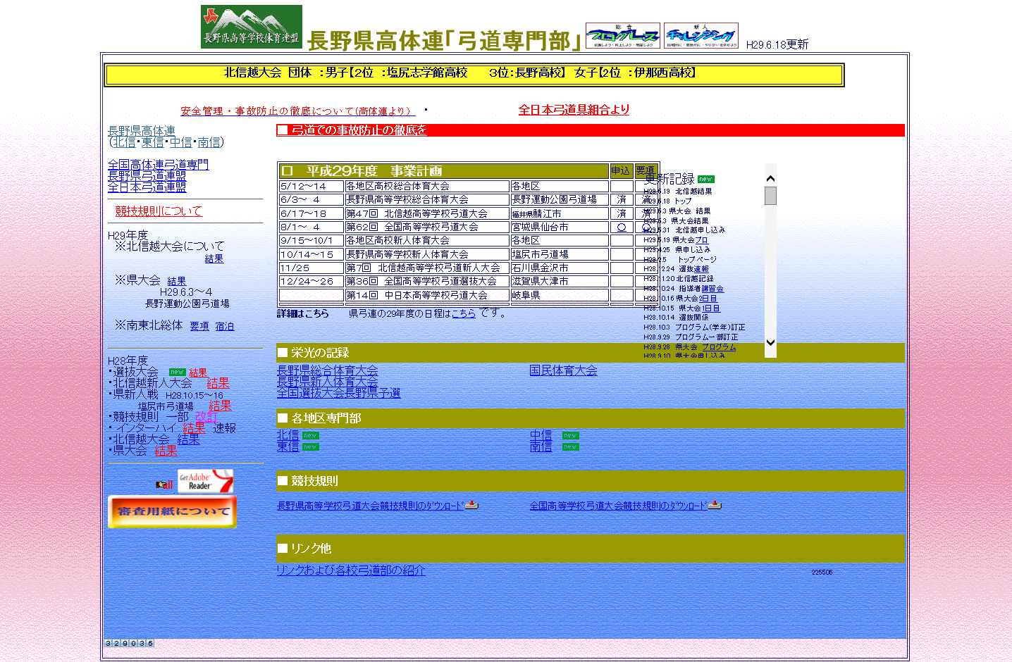Click the green new badge beside 更新記録
This screenshot has width=1012, height=662.
[705, 179]
